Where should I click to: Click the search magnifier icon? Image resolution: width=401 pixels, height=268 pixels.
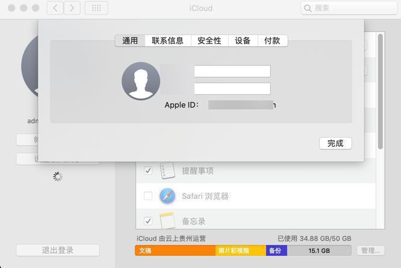tap(308, 8)
